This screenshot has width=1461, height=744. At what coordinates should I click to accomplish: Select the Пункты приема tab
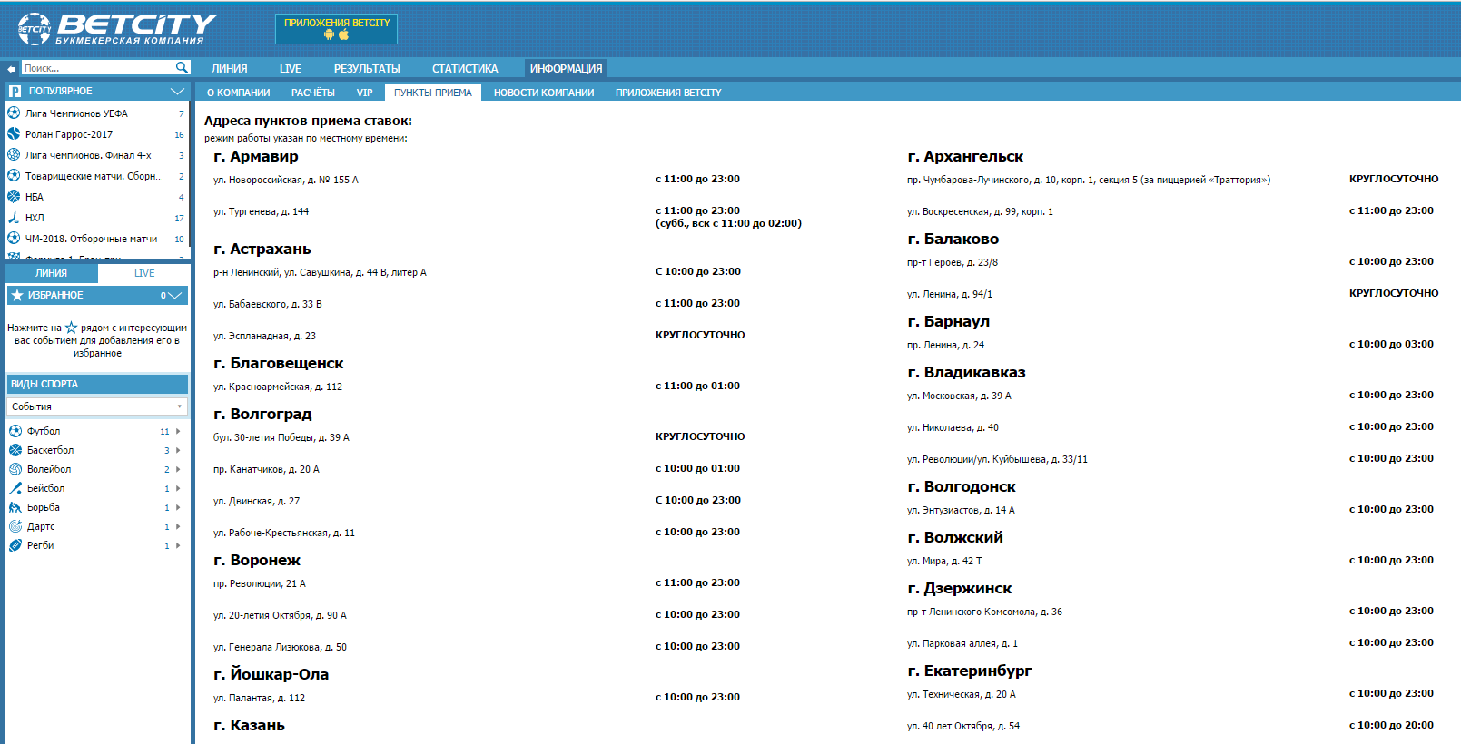(x=433, y=93)
